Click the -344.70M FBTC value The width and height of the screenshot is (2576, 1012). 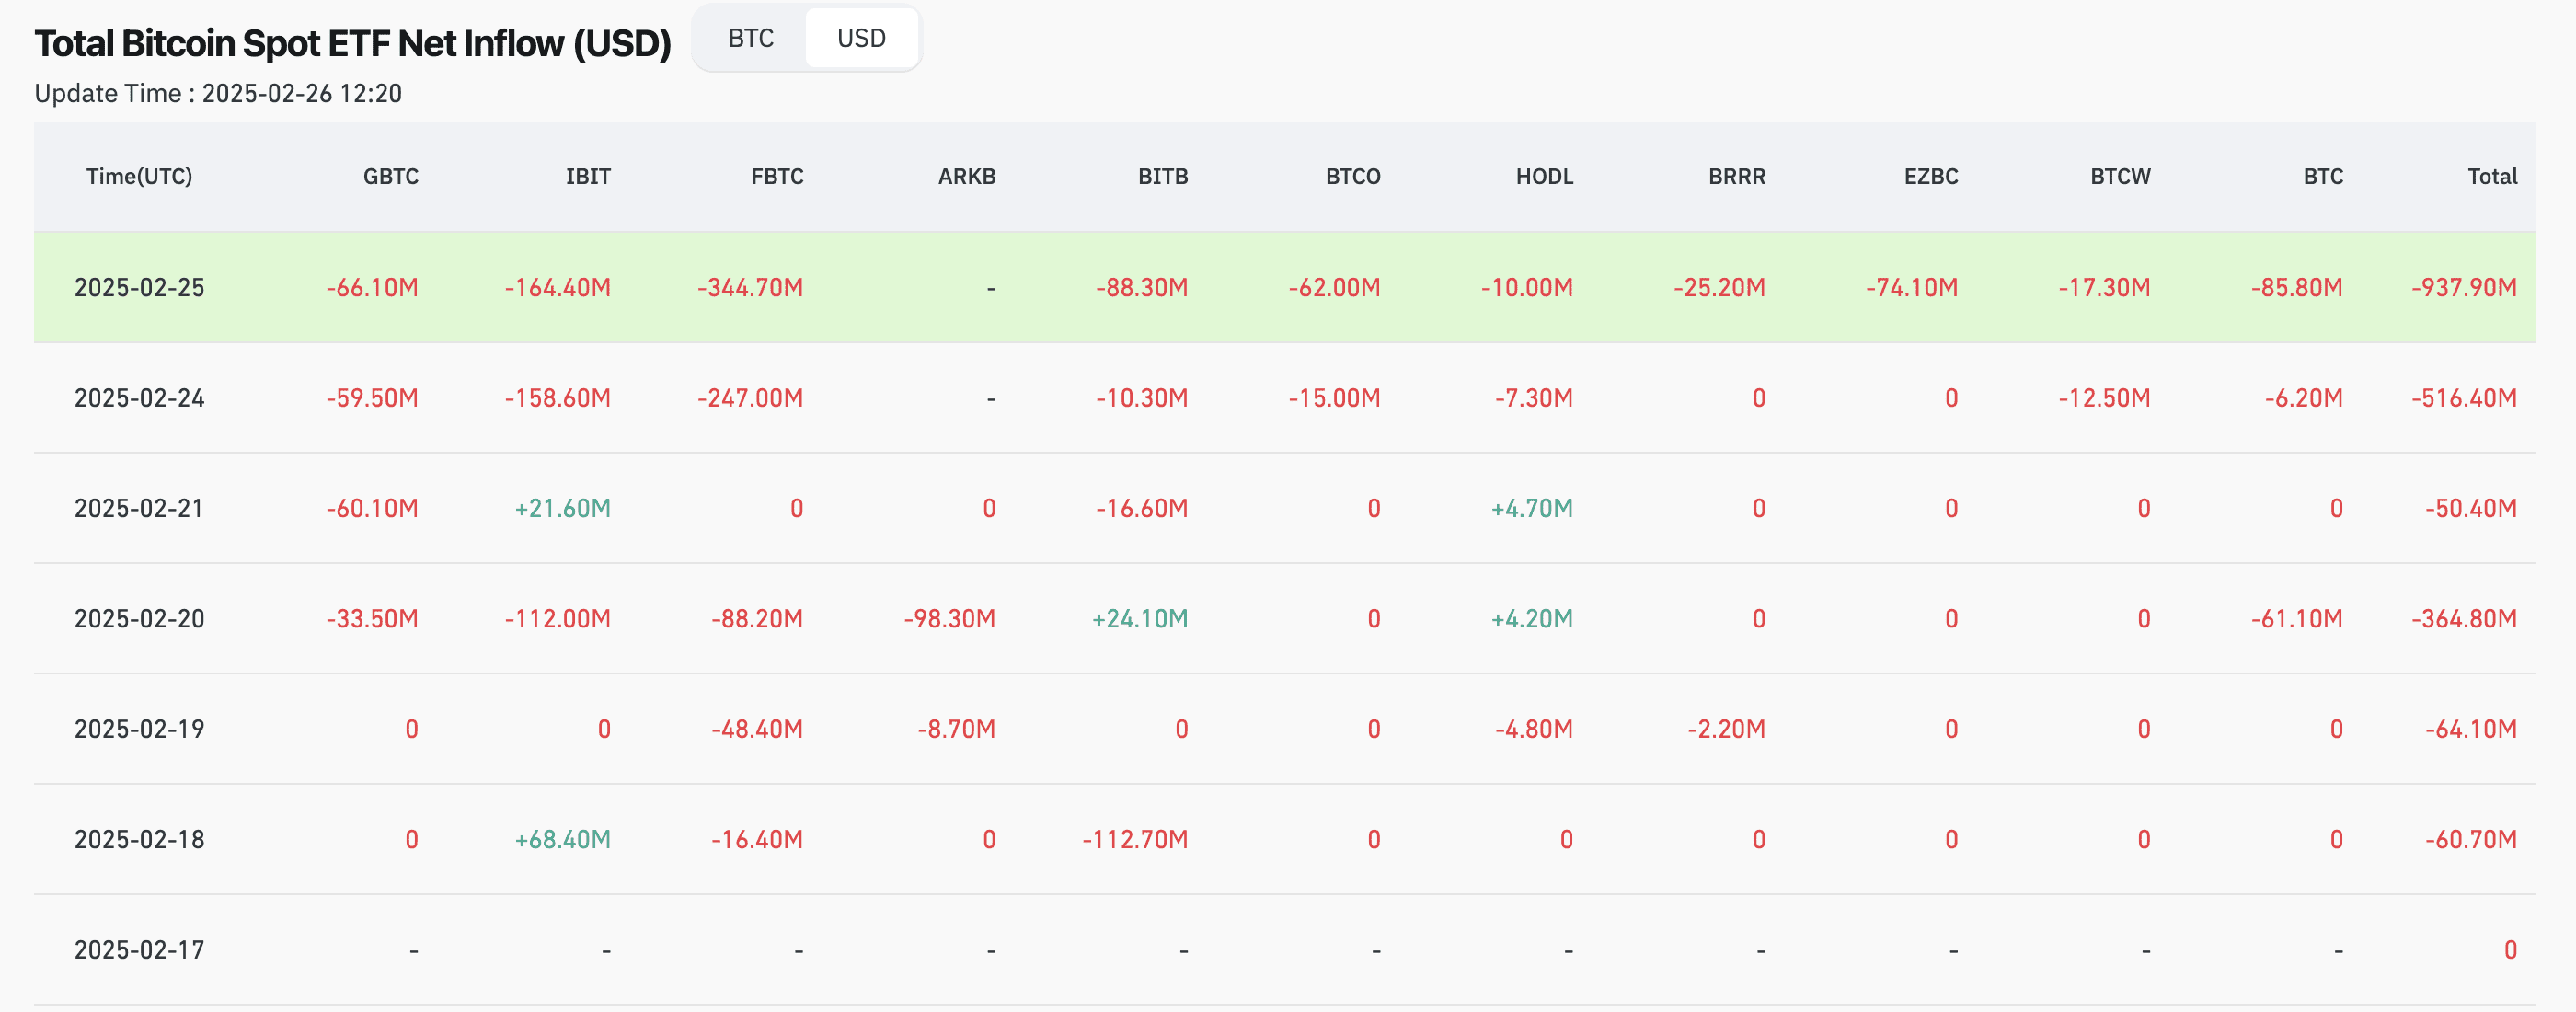750,288
